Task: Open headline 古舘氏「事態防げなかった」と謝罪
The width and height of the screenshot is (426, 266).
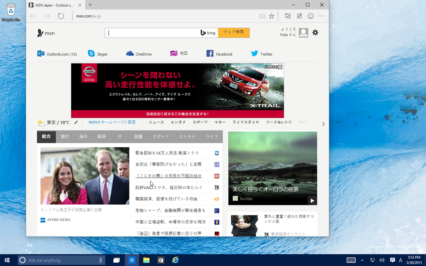Action: (168, 165)
